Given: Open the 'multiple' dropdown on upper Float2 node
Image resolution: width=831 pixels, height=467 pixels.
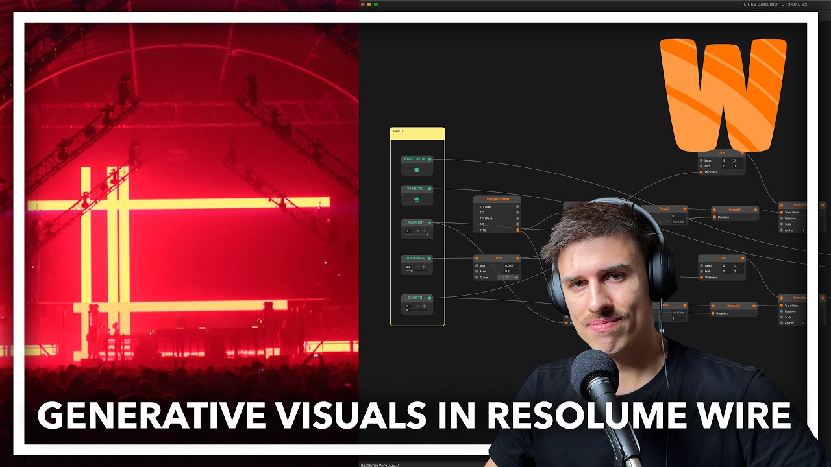Looking at the screenshot, I should (678, 222).
